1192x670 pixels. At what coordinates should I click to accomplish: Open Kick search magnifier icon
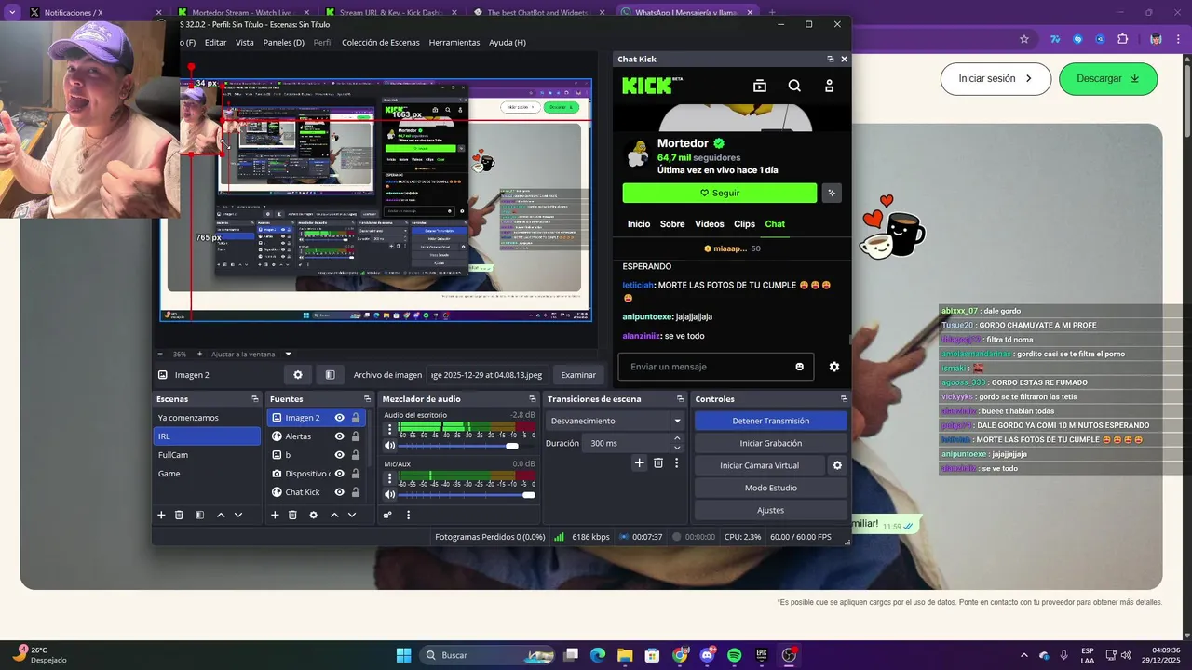click(794, 86)
